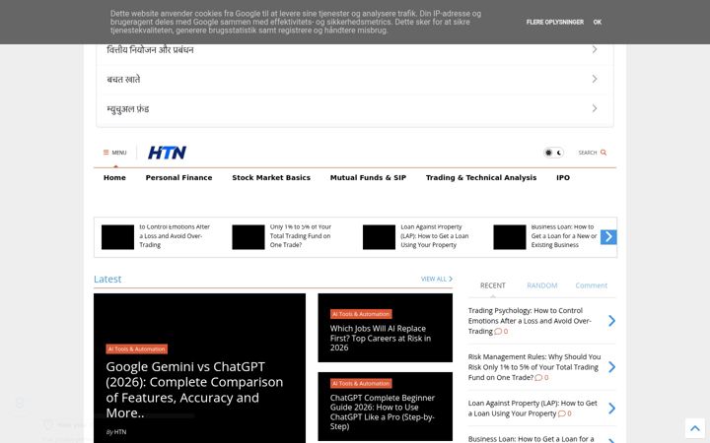Open Which Jobs Will AI Replace article
The image size is (710, 443).
(381, 338)
